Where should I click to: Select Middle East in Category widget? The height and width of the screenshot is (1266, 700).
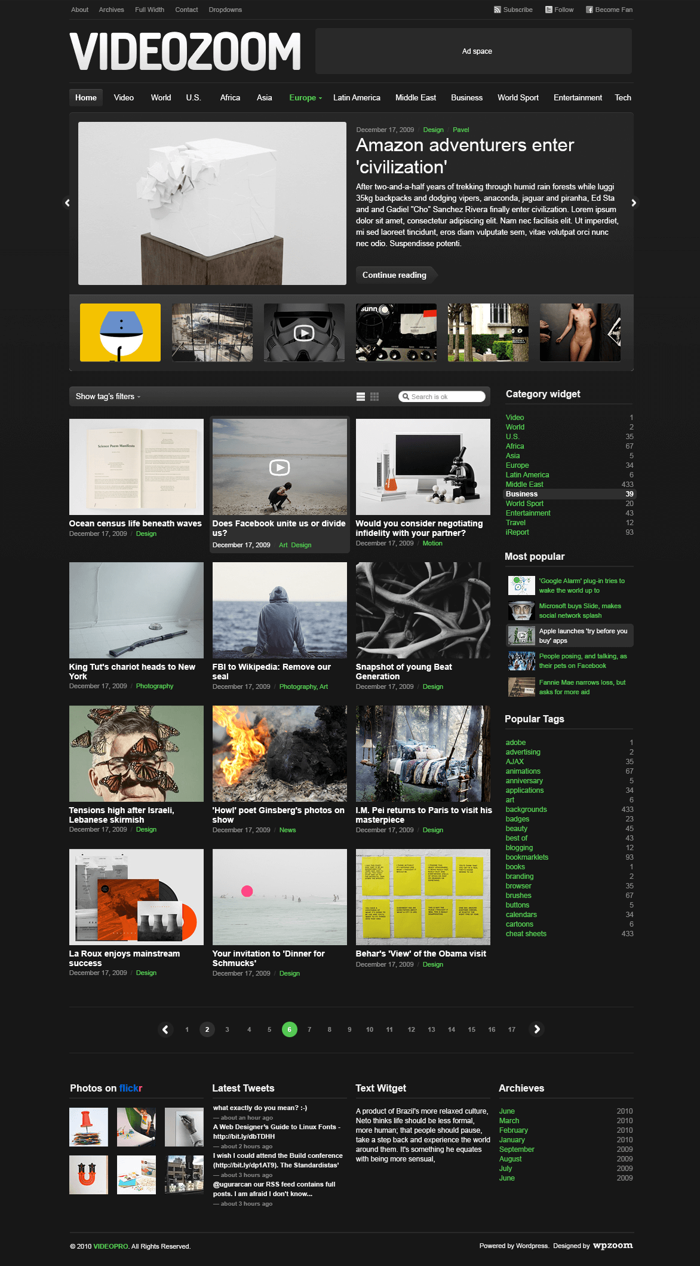[x=524, y=485]
